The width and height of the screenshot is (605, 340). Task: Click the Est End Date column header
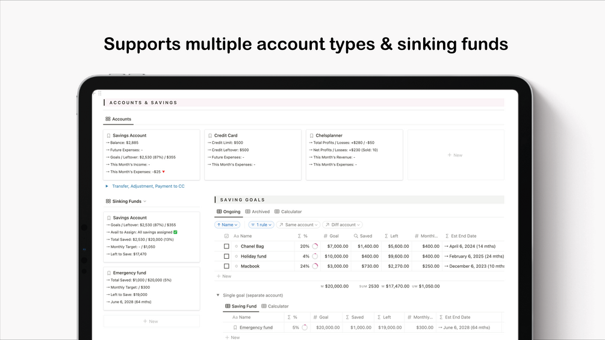tap(461, 236)
